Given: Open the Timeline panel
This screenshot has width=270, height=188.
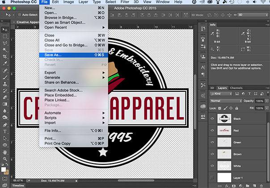Looking at the screenshot, I should tap(18, 186).
